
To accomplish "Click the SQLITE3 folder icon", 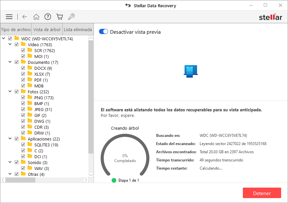I will click(x=30, y=144).
